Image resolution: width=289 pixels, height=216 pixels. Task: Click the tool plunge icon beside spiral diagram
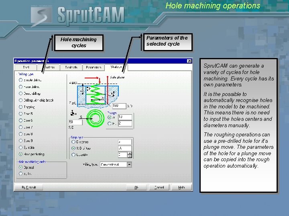(x=73, y=113)
